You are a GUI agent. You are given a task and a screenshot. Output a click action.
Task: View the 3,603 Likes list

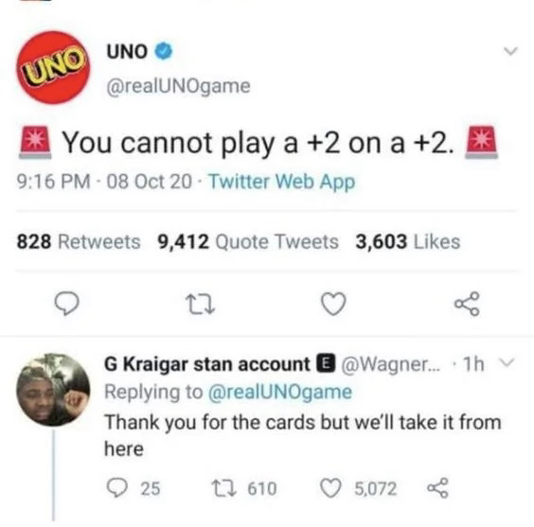point(408,242)
